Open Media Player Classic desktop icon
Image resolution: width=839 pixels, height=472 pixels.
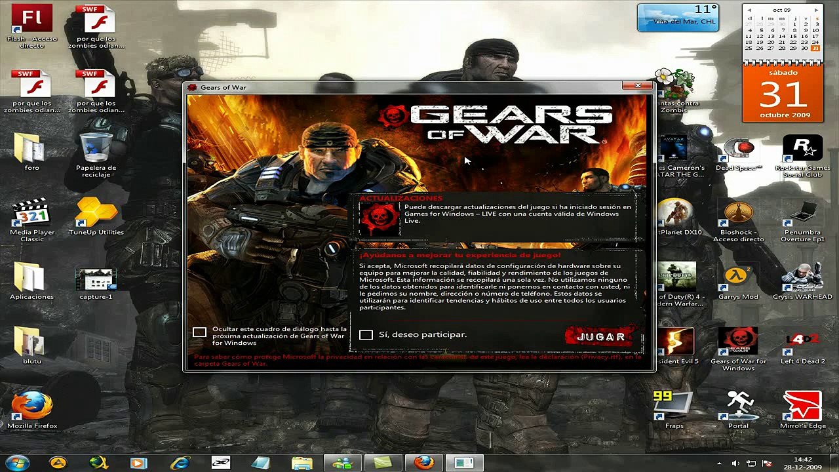[32, 220]
